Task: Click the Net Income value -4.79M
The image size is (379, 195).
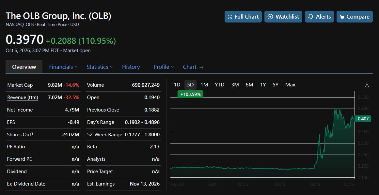Action: 71,110
